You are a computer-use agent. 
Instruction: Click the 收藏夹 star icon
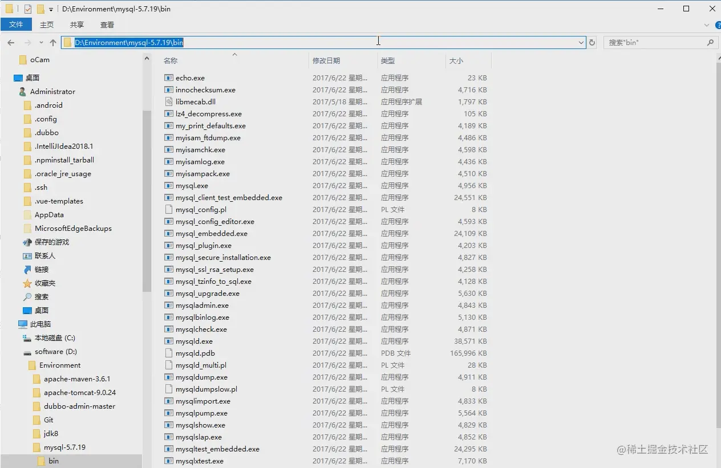27,283
